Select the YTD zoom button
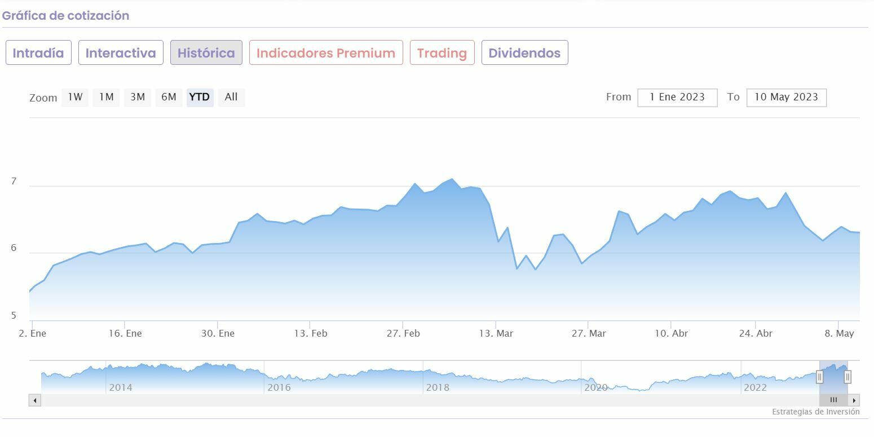874x437 pixels. [200, 97]
